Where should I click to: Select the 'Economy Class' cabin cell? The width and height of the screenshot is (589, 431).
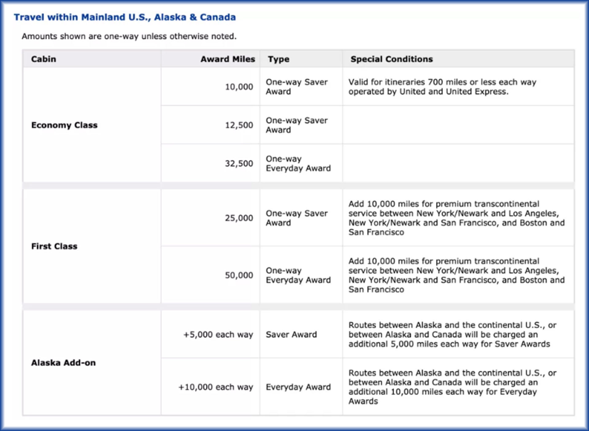pyautogui.click(x=64, y=125)
